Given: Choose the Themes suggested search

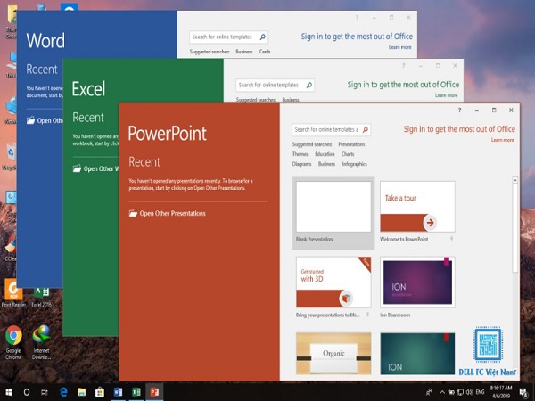Looking at the screenshot, I should tap(300, 154).
